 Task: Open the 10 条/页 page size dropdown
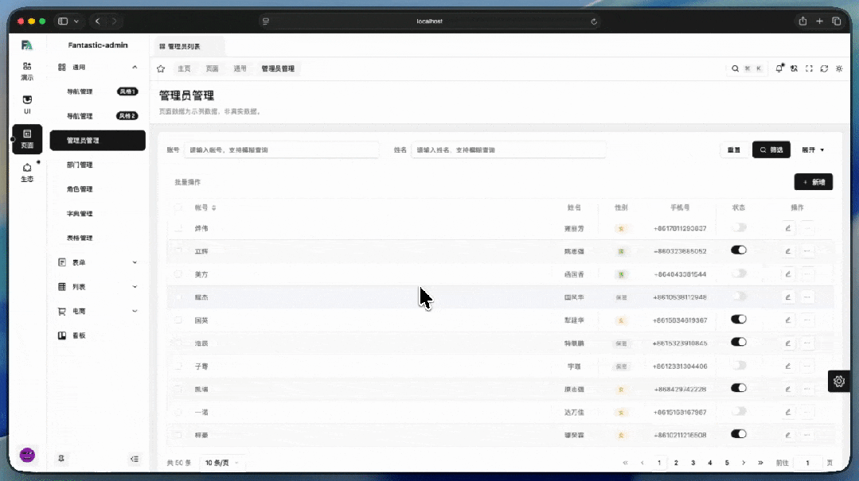222,463
